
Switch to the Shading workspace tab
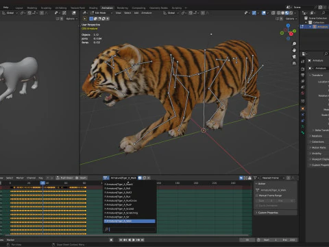pyautogui.click(x=93, y=8)
